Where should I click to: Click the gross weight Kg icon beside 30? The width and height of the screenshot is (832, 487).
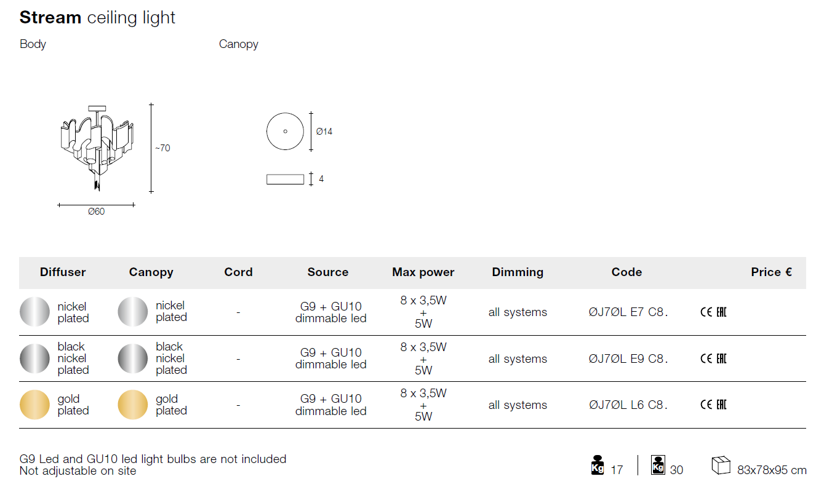tap(658, 465)
